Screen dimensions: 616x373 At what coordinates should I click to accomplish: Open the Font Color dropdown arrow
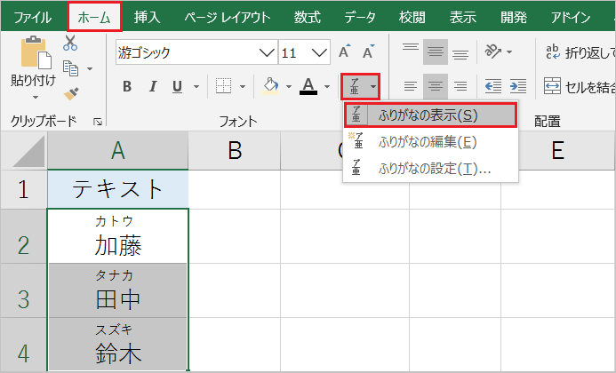327,86
